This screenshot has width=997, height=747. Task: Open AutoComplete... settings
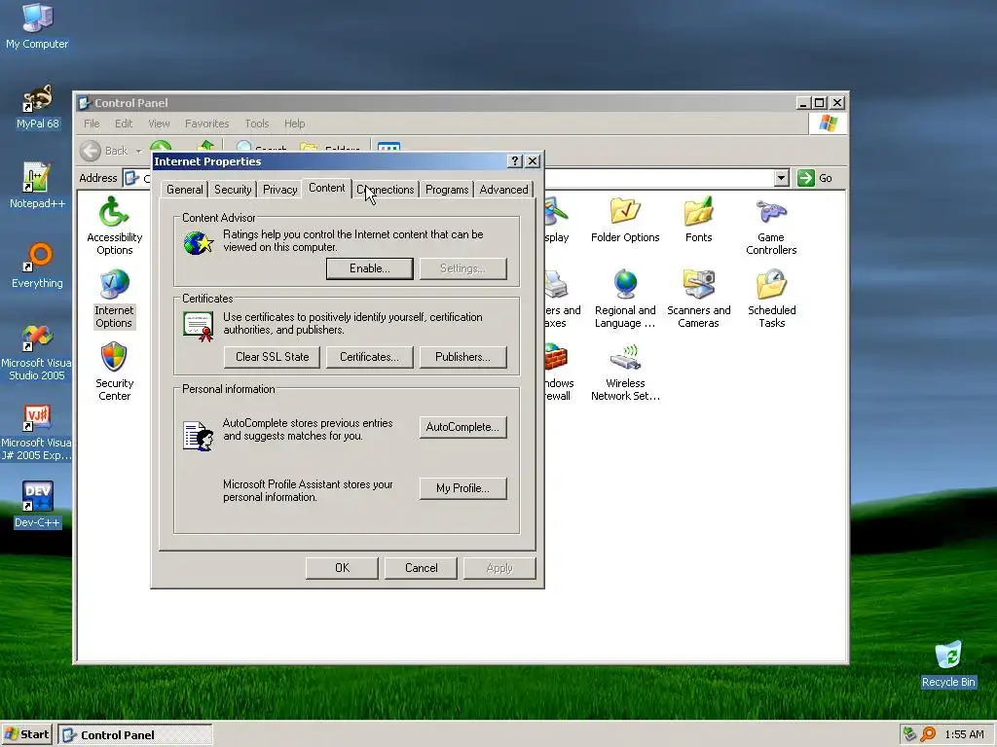462,427
